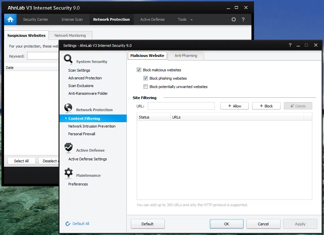Screen dimensions: 324x235
Task: Click the System Security heading
Action: tap(92, 62)
